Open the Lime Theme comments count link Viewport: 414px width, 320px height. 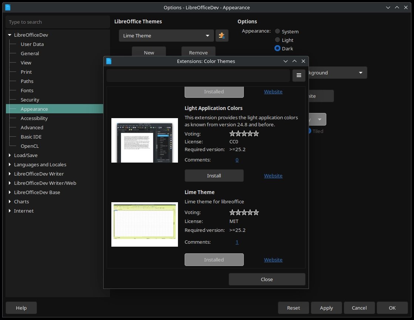237,242
